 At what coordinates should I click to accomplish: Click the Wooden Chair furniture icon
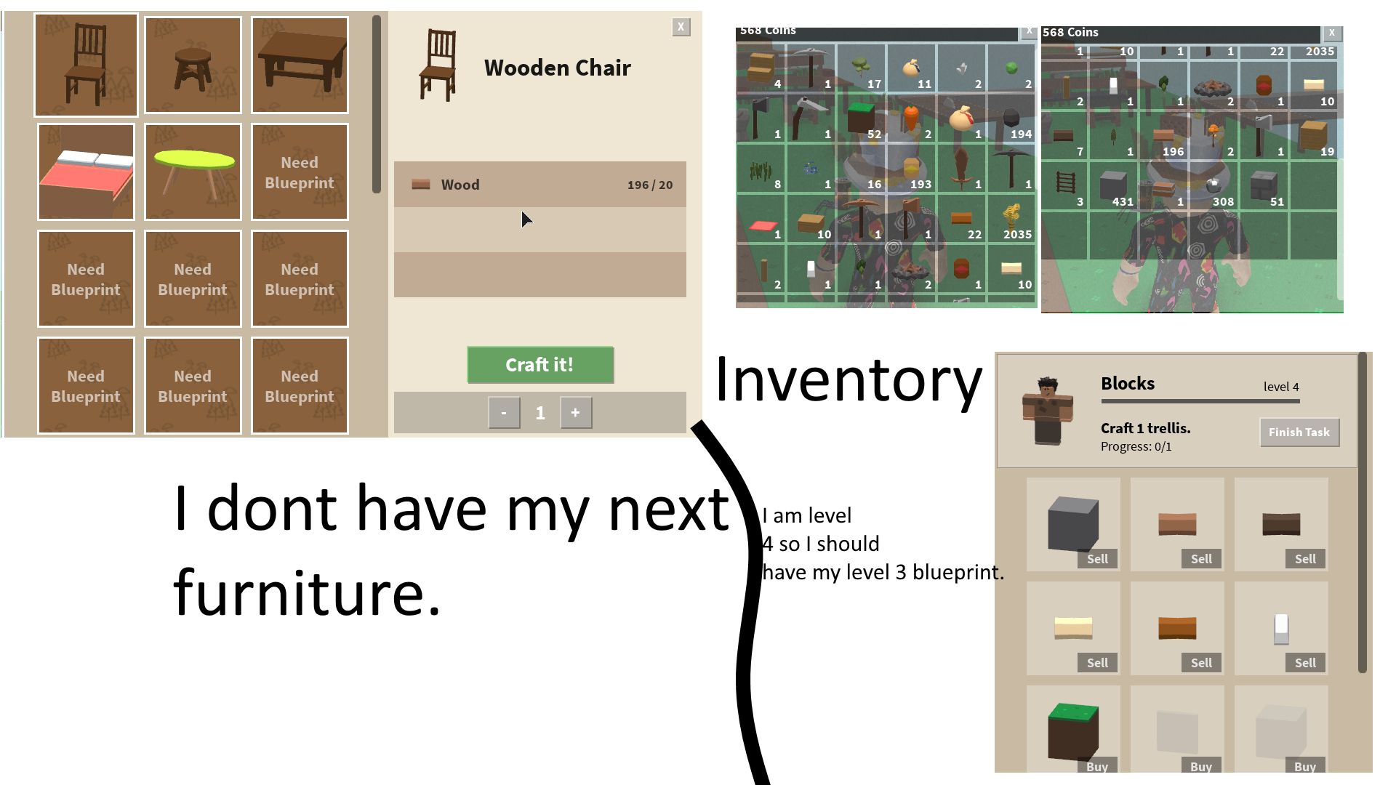pos(85,63)
